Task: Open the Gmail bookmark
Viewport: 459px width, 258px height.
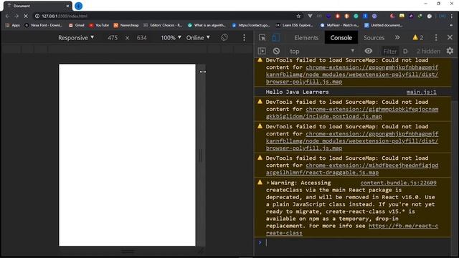Action: point(77,26)
